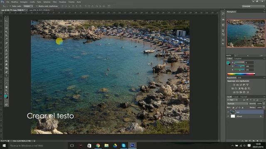Open the Immagine menu

click(24, 2)
